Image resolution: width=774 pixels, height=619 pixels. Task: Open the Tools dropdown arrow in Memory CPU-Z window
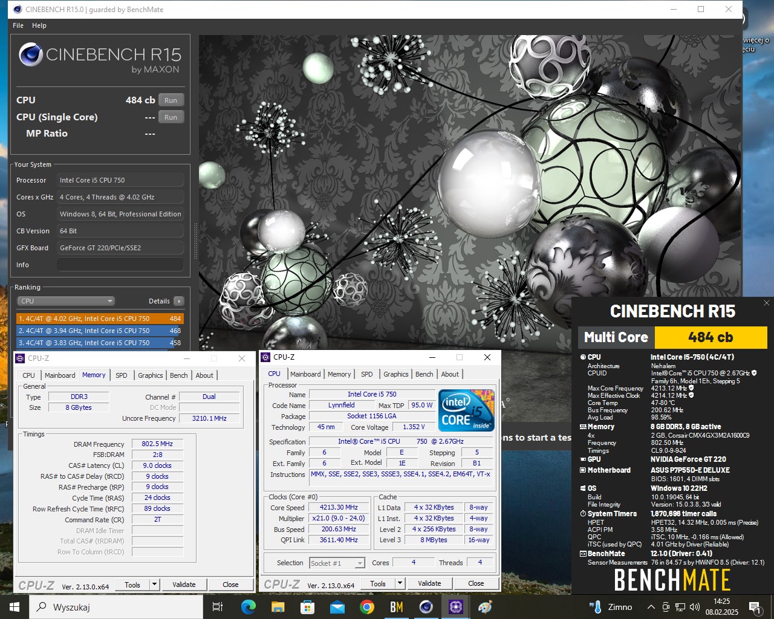tap(154, 585)
